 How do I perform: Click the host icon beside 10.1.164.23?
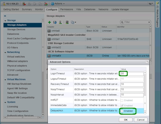click(4, 4)
